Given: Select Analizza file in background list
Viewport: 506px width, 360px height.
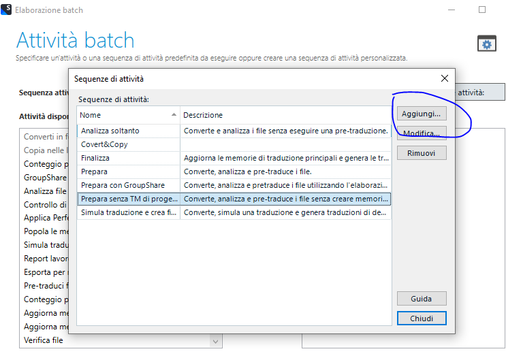Looking at the screenshot, I should click(x=45, y=191).
